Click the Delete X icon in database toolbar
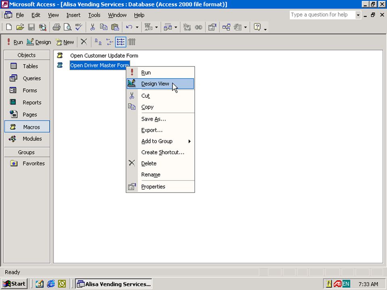Image resolution: width=387 pixels, height=290 pixels. 84,42
